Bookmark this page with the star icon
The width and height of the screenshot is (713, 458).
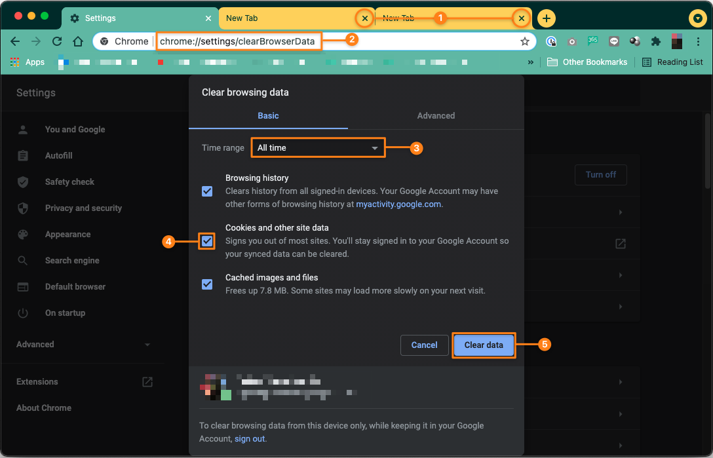click(525, 41)
